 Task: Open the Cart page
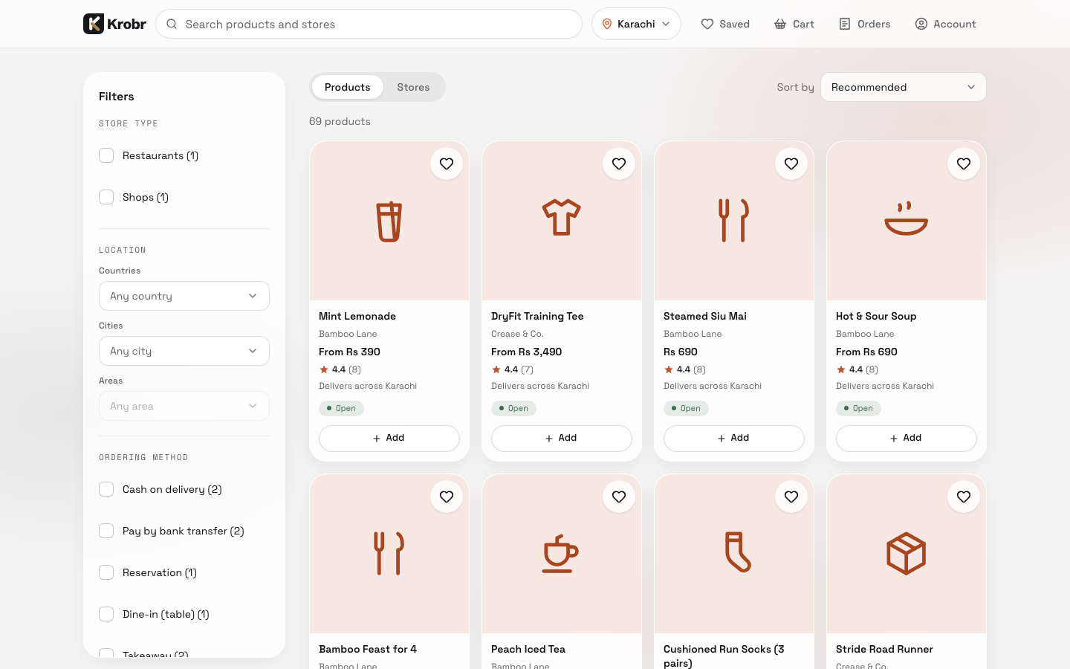(x=794, y=24)
